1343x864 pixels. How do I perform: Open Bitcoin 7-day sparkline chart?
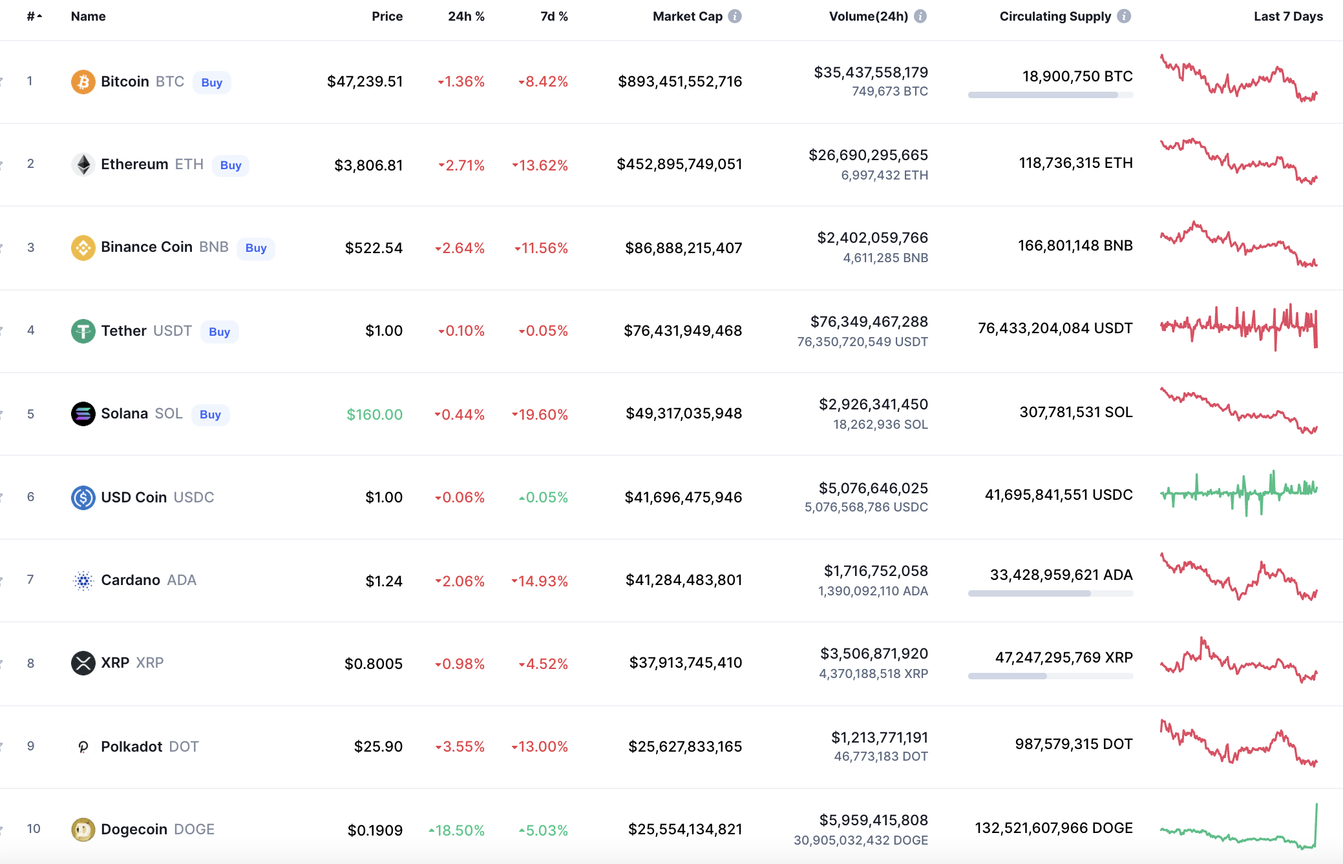tap(1238, 78)
